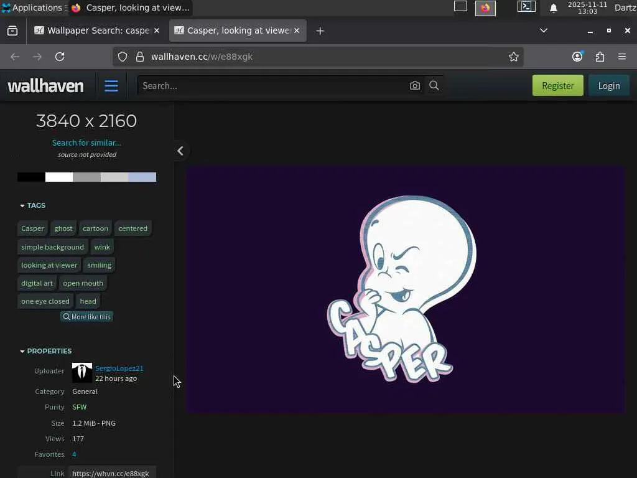Click the Search for similar link
This screenshot has height=478, width=637.
86,143
